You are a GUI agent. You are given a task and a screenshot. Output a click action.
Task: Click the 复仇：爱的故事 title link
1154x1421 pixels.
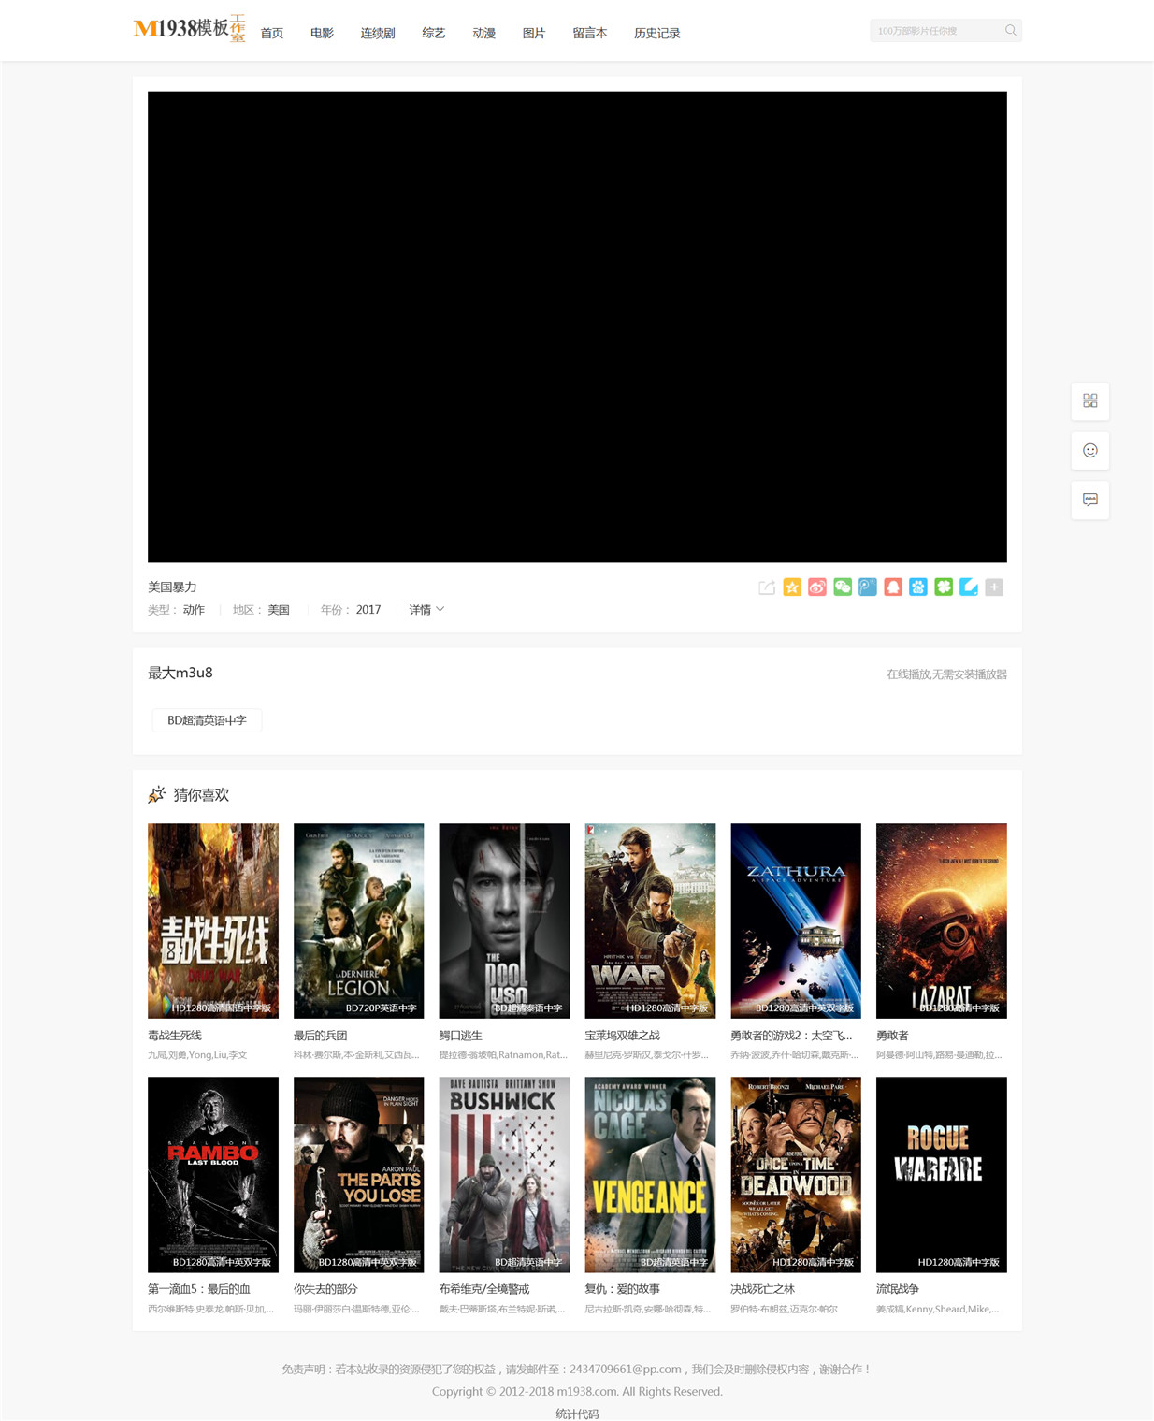[622, 1289]
